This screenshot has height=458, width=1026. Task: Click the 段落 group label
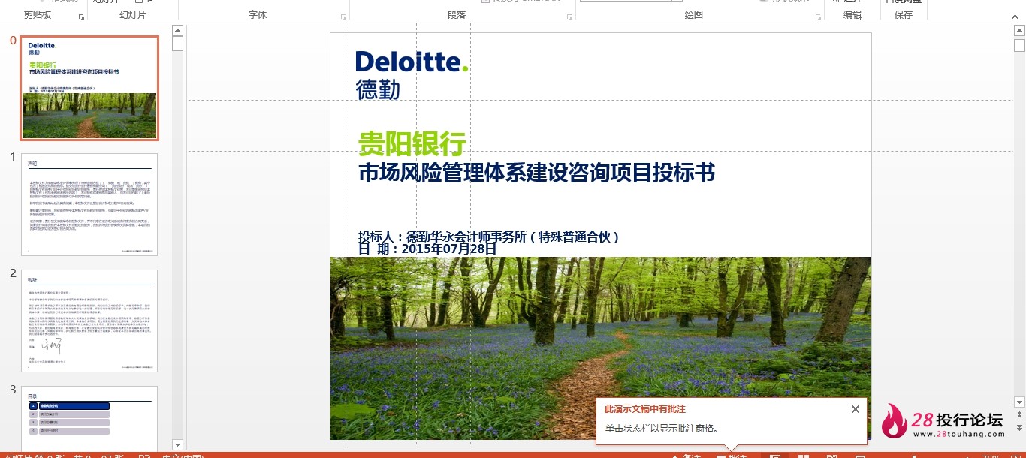(457, 15)
